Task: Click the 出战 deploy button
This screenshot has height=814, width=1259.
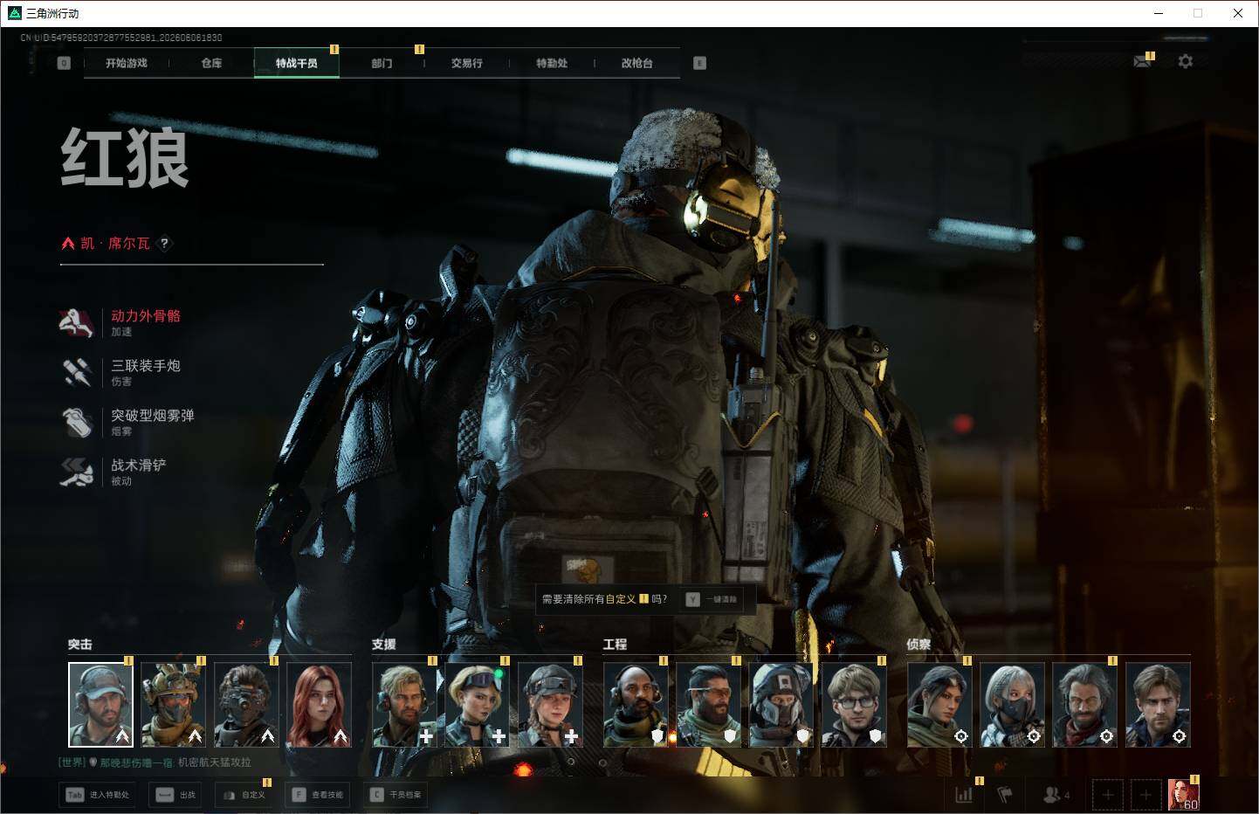Action: click(x=175, y=795)
